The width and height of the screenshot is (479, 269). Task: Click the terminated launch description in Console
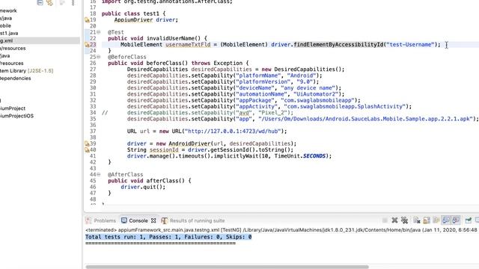pyautogui.click(x=281, y=229)
